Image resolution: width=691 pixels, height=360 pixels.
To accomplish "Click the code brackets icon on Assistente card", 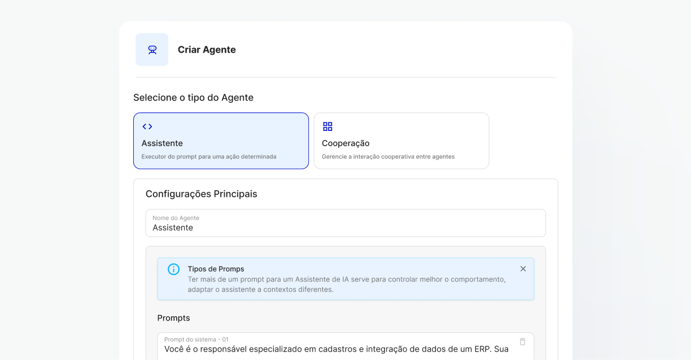I will click(x=147, y=126).
